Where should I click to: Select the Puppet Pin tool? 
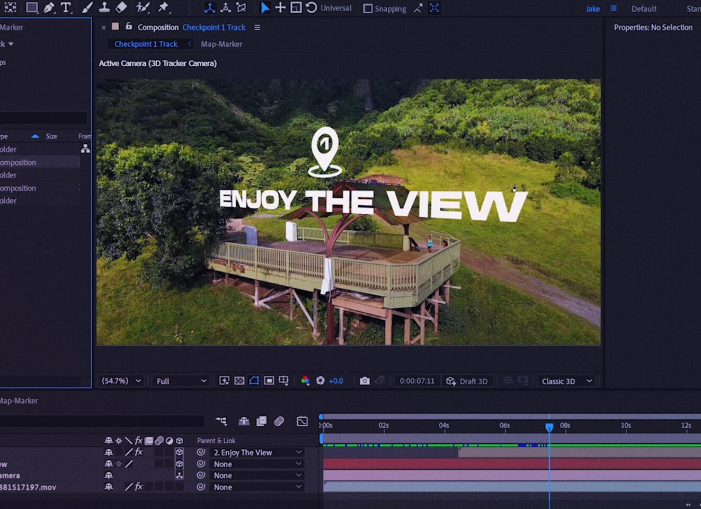tap(163, 7)
